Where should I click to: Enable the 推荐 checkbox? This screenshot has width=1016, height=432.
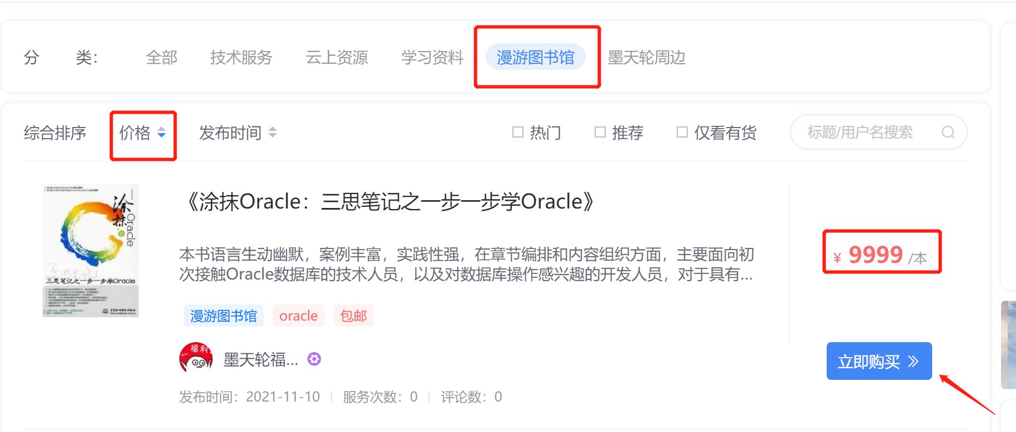600,132
